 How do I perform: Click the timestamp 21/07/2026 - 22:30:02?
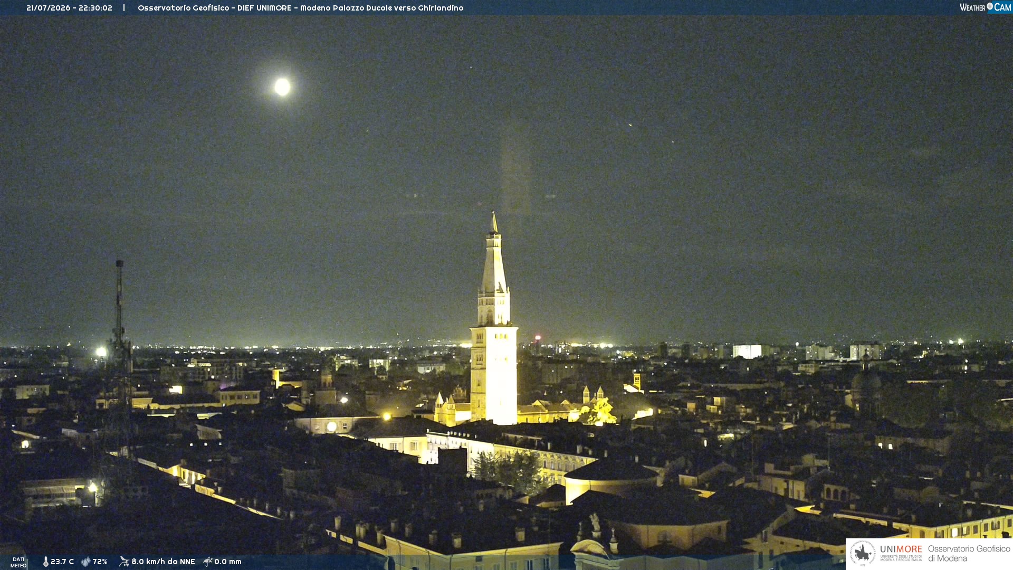pyautogui.click(x=69, y=8)
